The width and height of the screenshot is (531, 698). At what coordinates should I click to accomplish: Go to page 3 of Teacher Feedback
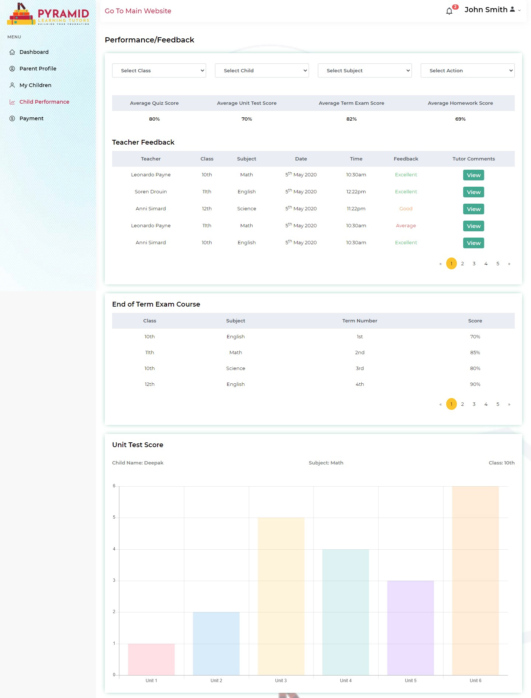coord(474,263)
